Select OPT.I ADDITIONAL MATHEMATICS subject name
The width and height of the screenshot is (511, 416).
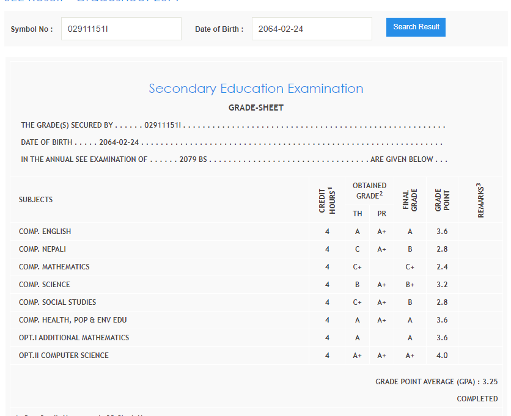(x=74, y=338)
